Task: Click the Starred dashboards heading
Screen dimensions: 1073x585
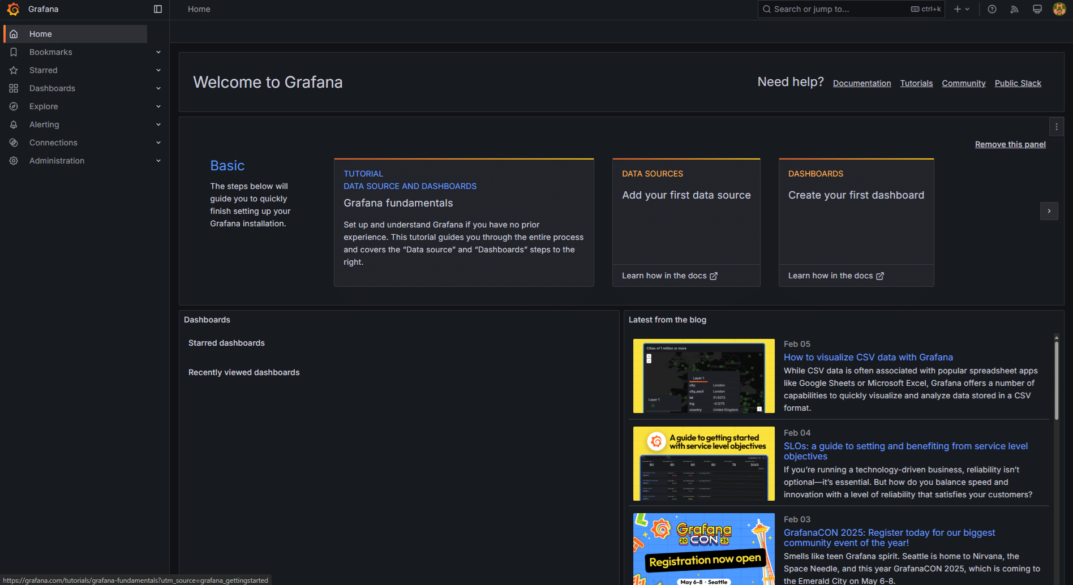Action: click(226, 343)
